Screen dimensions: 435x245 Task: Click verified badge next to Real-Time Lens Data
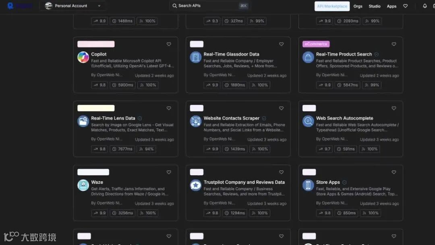pos(140,118)
